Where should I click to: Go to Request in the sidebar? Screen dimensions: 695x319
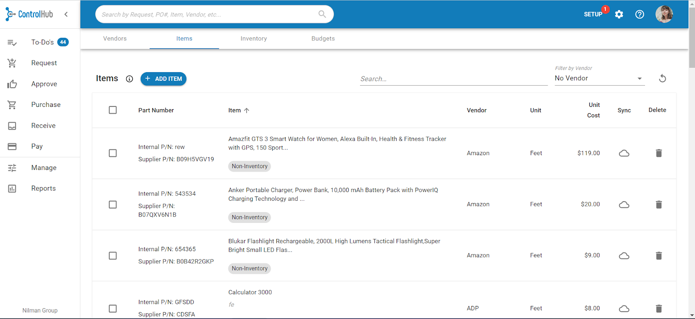coord(44,63)
